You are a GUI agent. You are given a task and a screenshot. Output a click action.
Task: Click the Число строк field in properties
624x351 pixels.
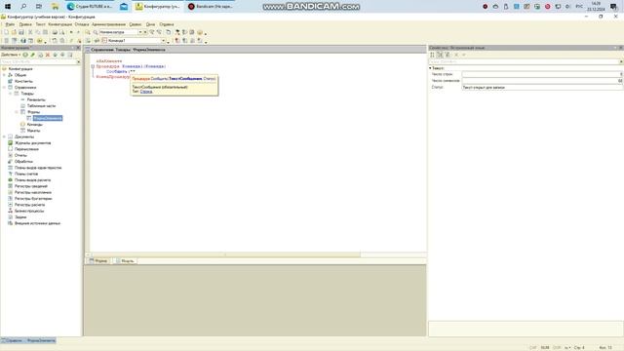pyautogui.click(x=542, y=74)
